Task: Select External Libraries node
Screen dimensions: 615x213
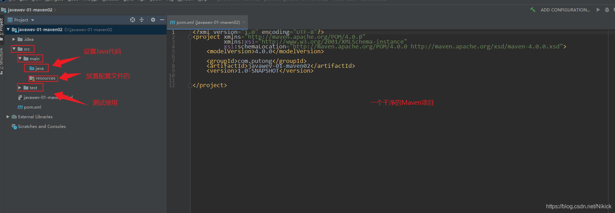Action: point(35,117)
